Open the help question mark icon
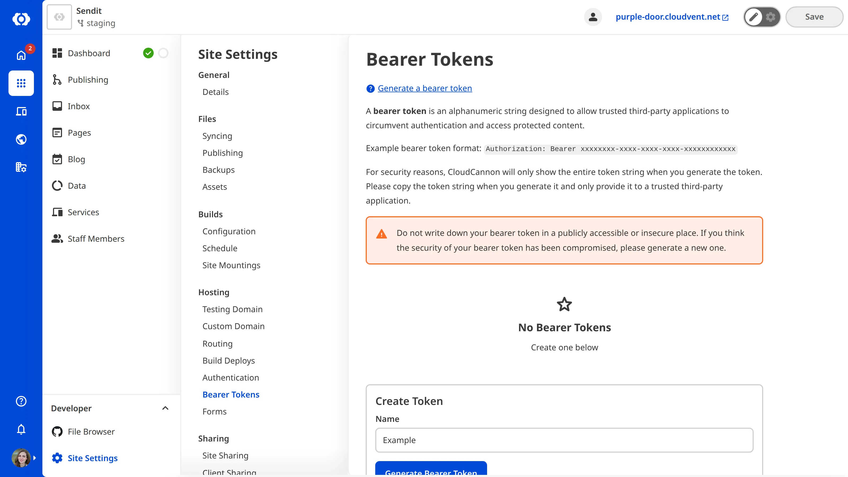The width and height of the screenshot is (848, 477). (x=21, y=401)
